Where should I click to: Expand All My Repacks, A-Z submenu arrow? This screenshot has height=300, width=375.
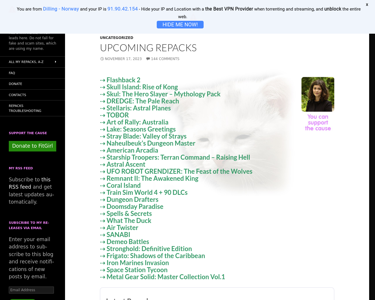point(55,62)
